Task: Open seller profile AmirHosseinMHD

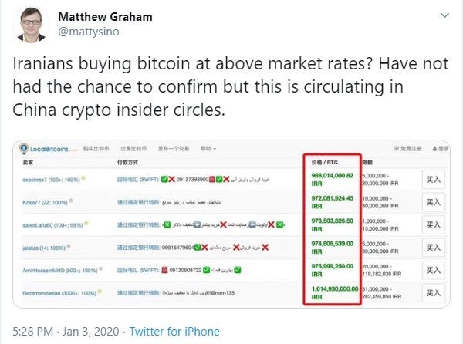Action: [43, 270]
